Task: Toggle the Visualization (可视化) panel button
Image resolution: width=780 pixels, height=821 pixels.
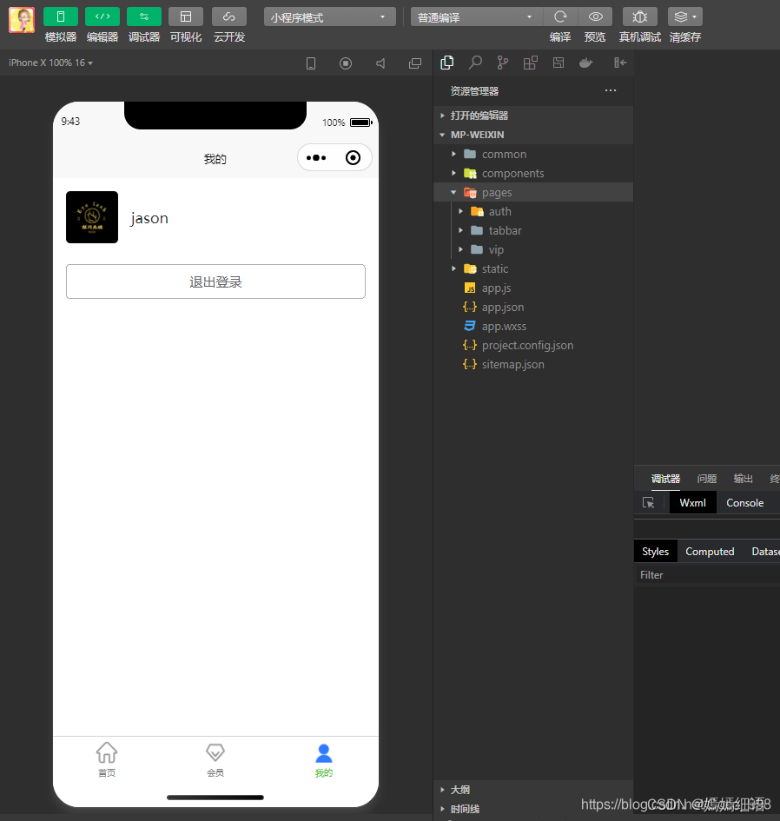Action: coord(186,17)
